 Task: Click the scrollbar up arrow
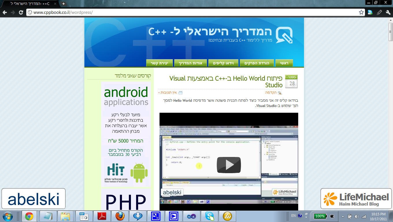[390, 20]
